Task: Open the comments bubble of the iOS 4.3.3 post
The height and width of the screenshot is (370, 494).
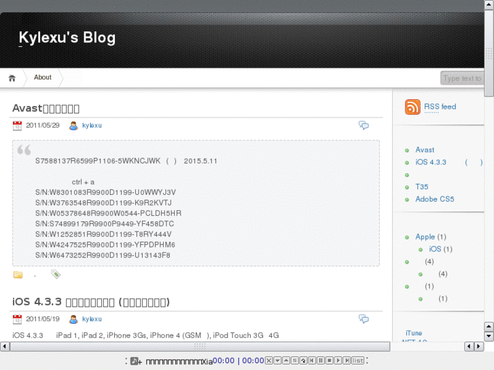Action: pyautogui.click(x=364, y=319)
